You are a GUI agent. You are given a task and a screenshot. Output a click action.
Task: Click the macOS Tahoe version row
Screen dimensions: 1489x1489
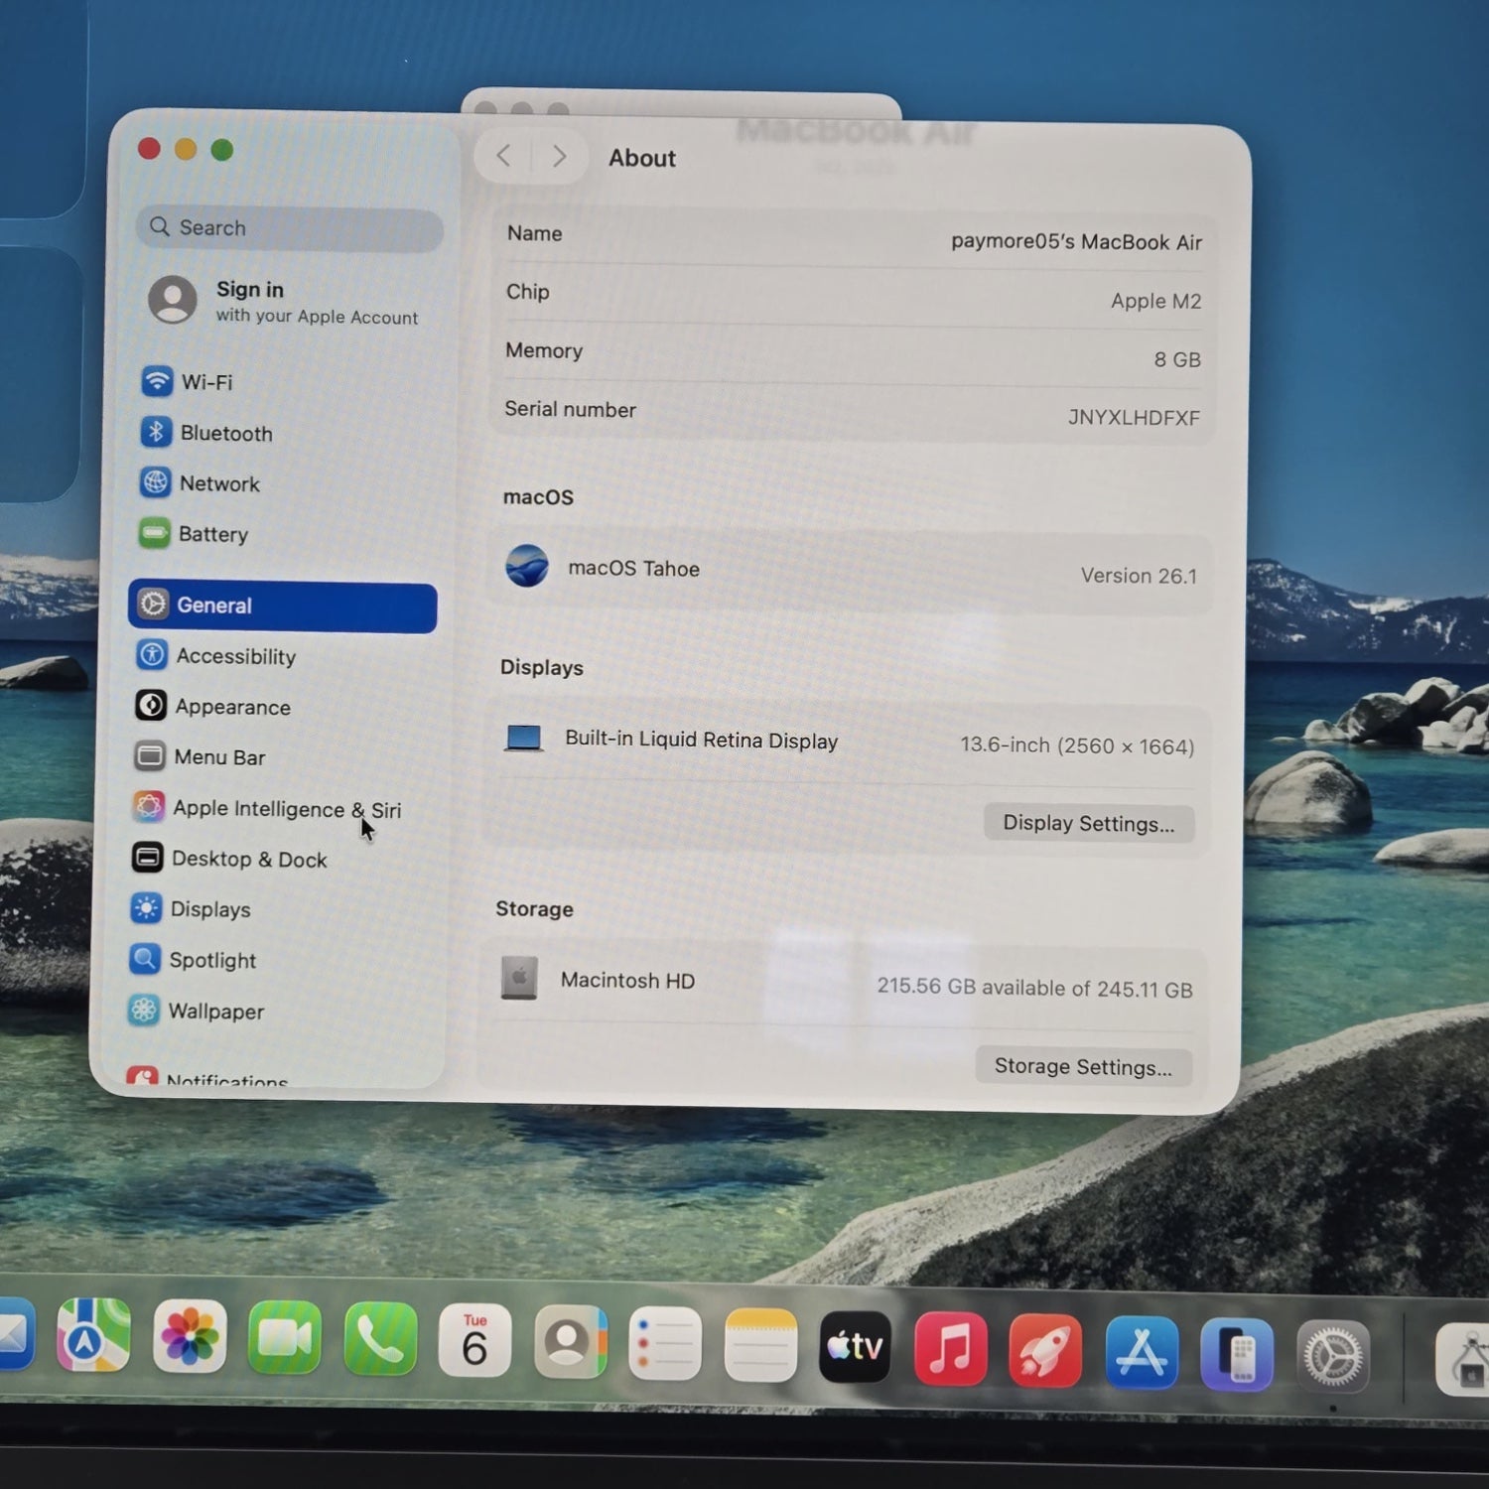850,571
